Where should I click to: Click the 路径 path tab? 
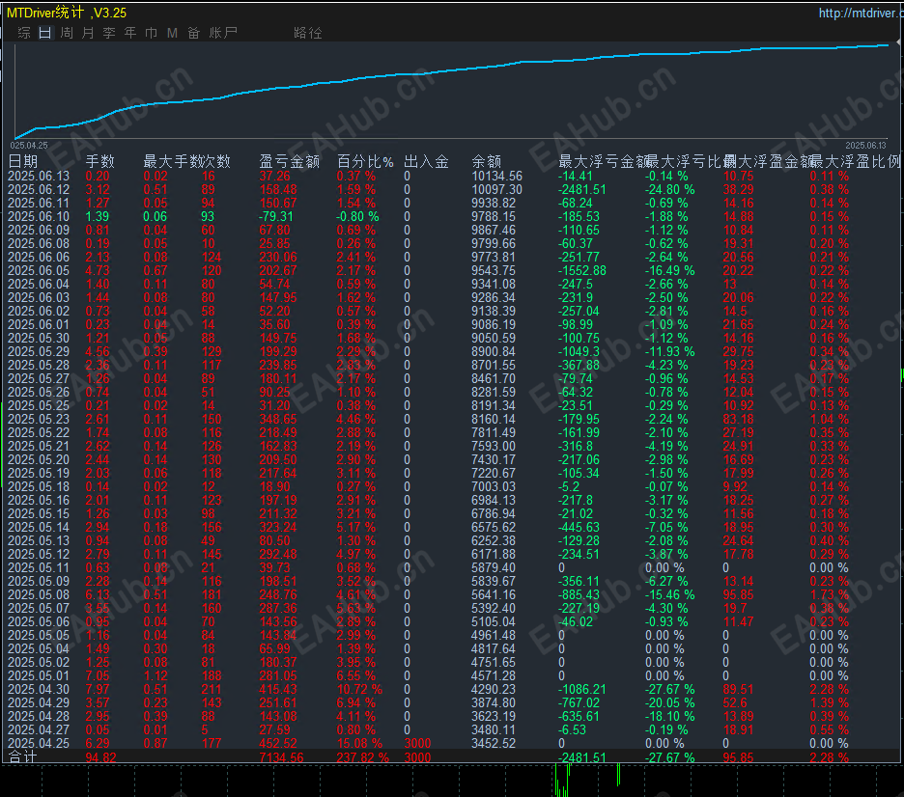tap(308, 33)
